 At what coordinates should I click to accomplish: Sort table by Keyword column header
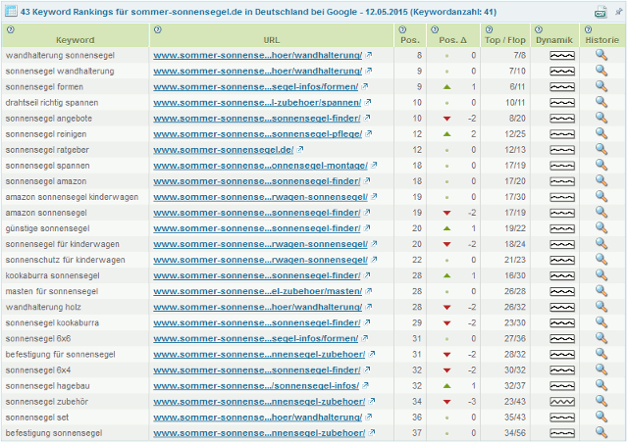tap(76, 41)
